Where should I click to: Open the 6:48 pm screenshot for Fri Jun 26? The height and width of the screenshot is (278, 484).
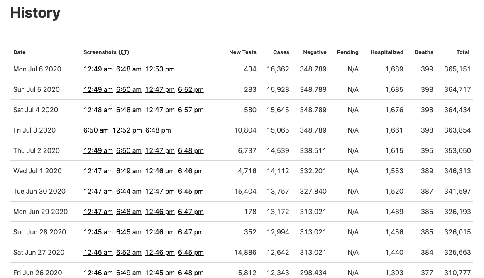pos(191,273)
